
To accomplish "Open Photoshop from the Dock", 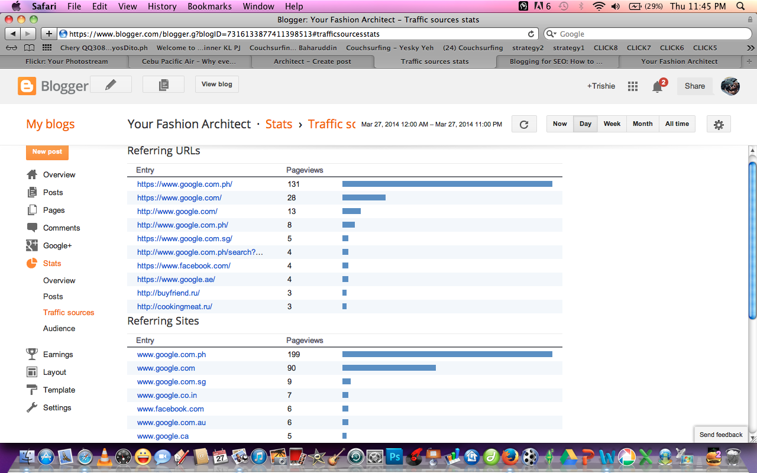I will tap(394, 456).
